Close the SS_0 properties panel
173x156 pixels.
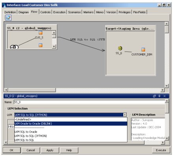click(x=164, y=96)
